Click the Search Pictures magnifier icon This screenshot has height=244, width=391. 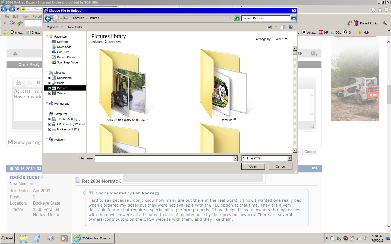click(x=293, y=18)
